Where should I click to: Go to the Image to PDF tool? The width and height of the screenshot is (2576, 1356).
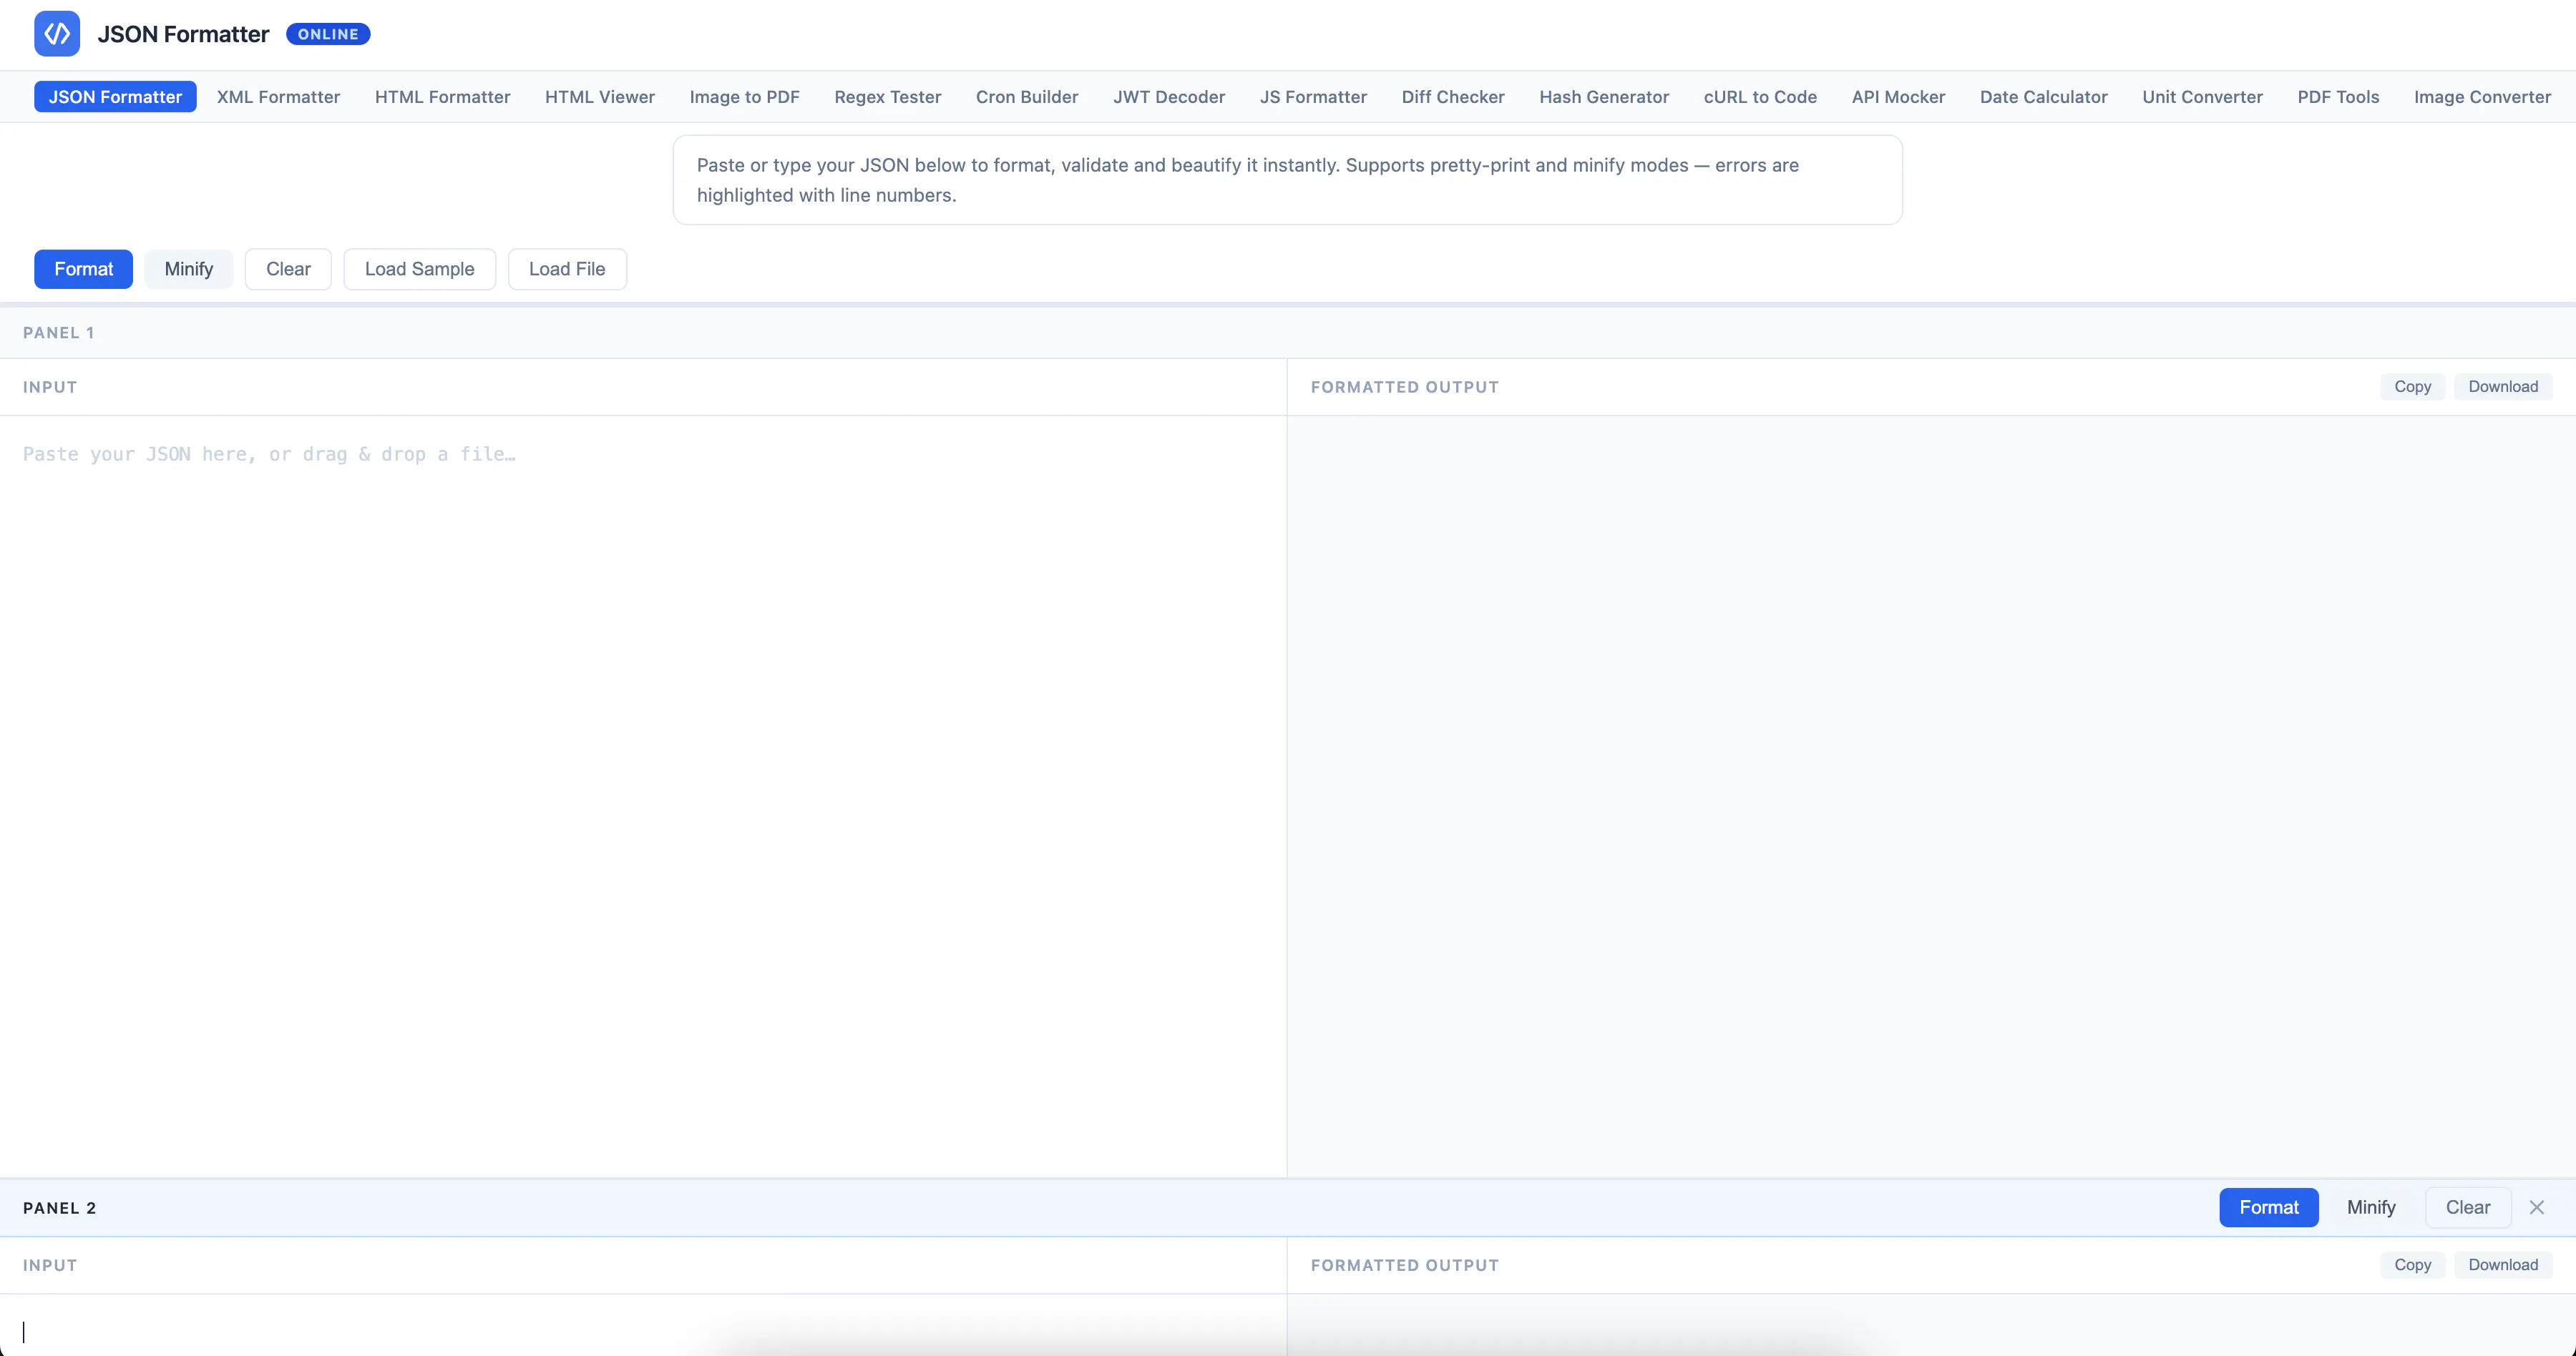click(x=744, y=97)
